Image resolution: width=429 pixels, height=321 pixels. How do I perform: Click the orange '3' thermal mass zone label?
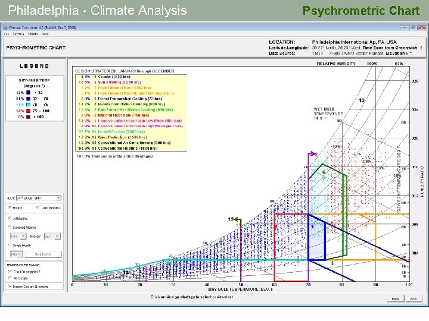point(365,226)
